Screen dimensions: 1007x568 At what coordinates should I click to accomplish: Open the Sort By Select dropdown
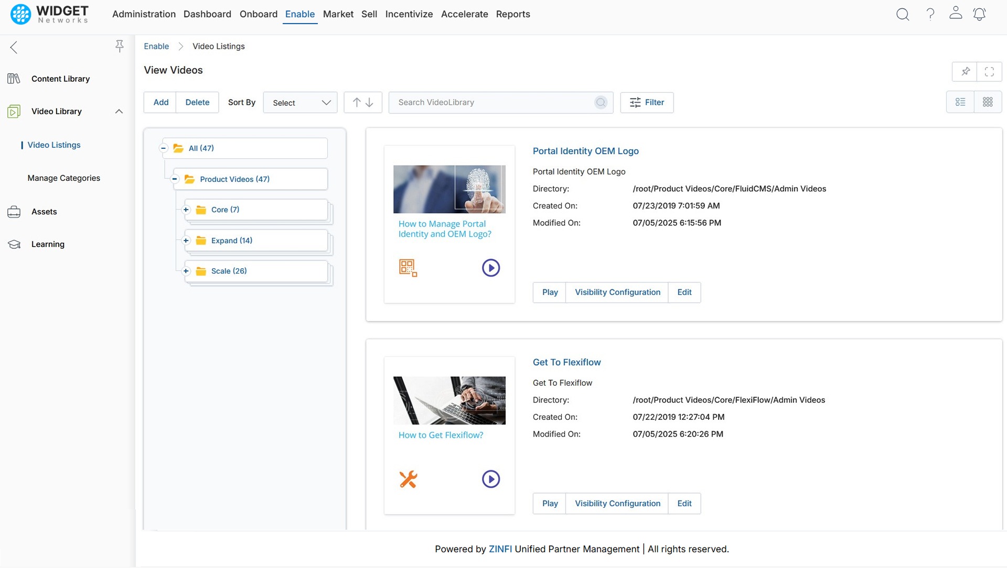(300, 102)
